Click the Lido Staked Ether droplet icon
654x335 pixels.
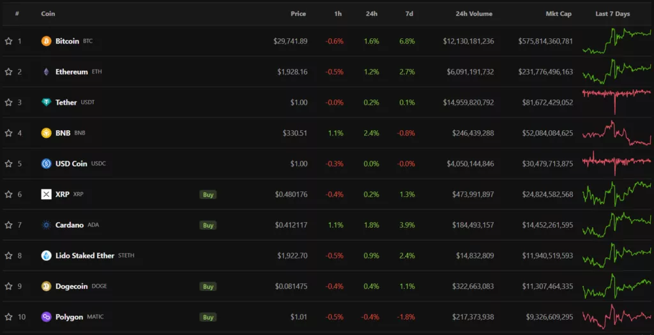46,255
